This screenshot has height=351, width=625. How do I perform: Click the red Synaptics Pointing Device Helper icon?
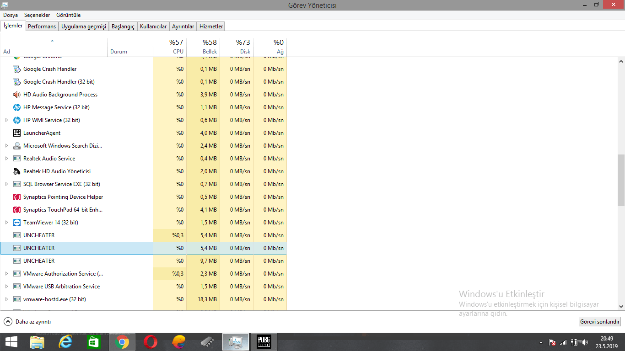17,197
